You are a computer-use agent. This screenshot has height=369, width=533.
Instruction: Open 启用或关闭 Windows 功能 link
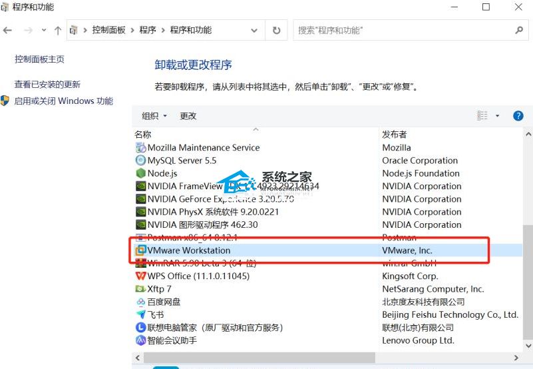tap(64, 101)
